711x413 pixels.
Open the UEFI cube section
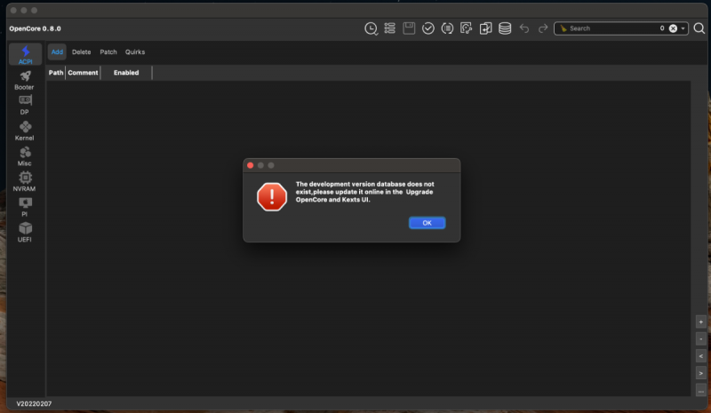click(25, 233)
